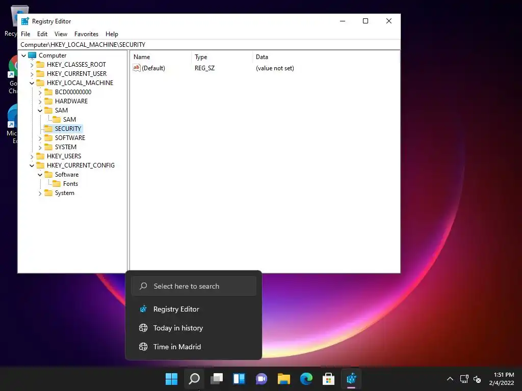Open the Help menu

[x=112, y=34]
